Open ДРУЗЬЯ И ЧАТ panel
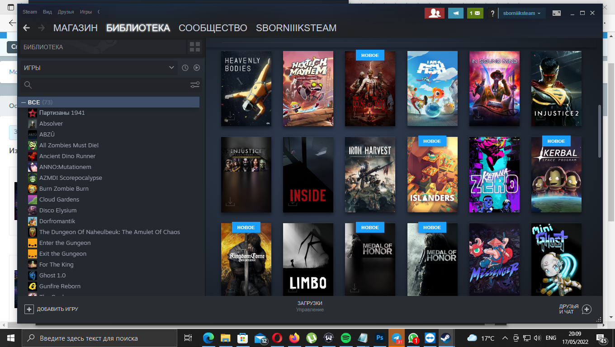 coord(575,309)
